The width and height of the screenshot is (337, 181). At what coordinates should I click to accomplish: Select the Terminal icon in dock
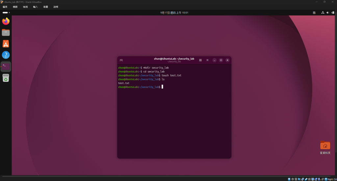6,66
